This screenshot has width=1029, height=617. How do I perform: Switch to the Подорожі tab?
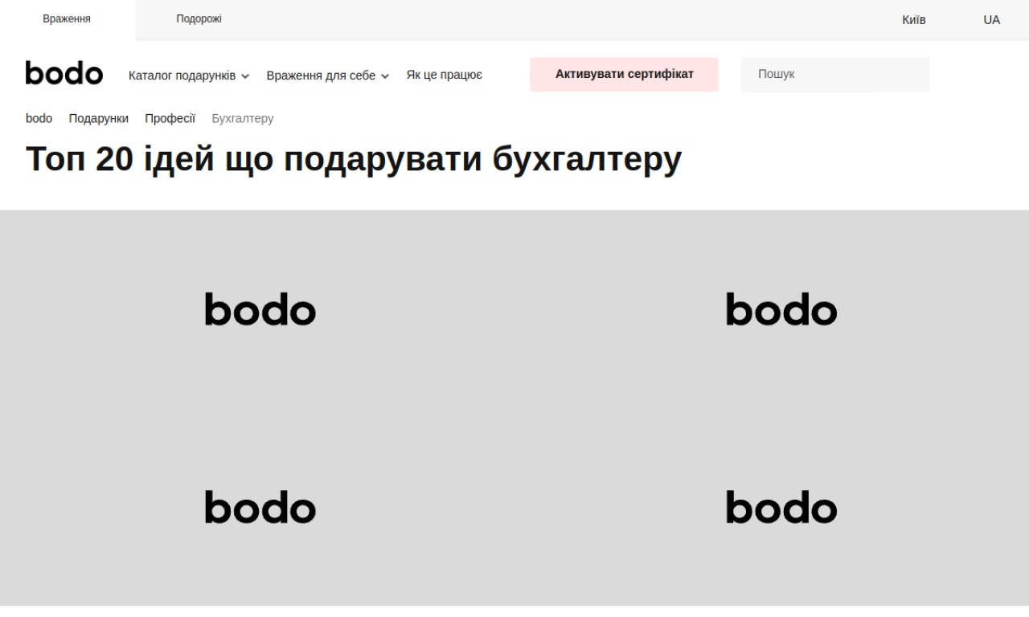(199, 19)
